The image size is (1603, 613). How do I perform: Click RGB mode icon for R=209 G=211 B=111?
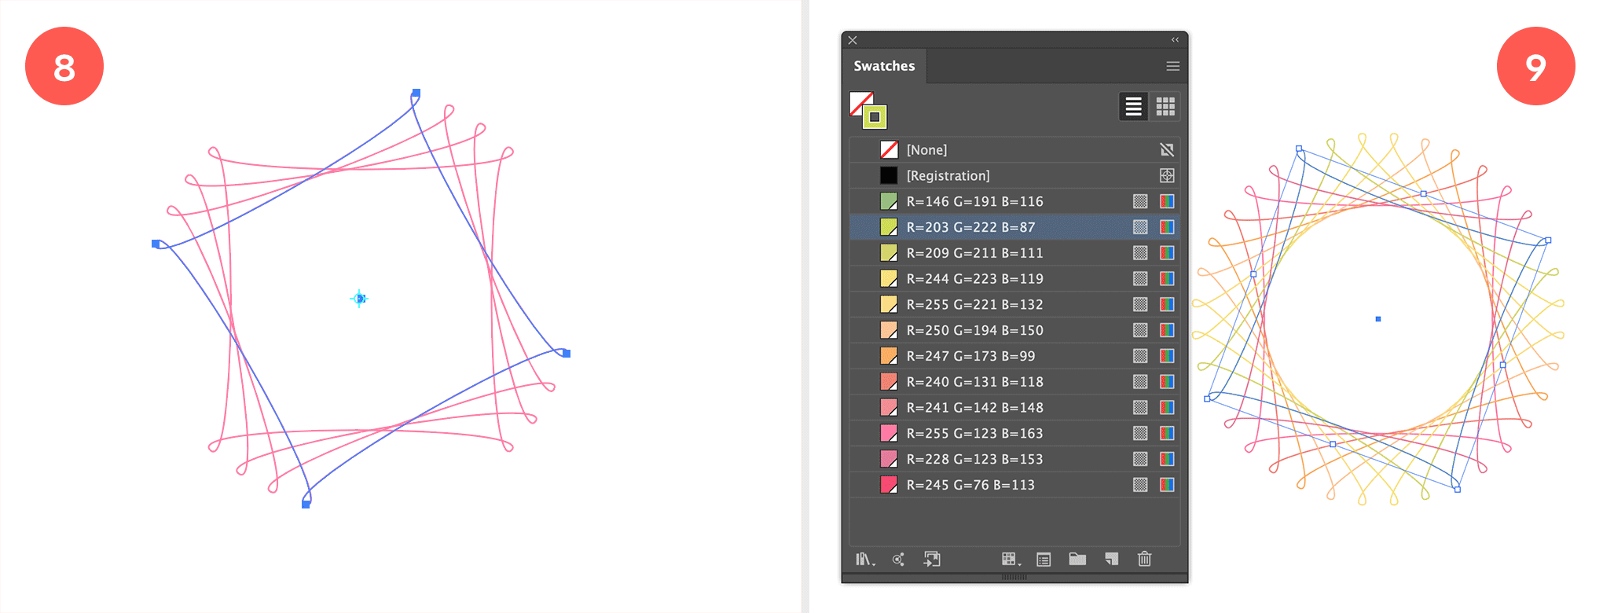pos(1167,253)
